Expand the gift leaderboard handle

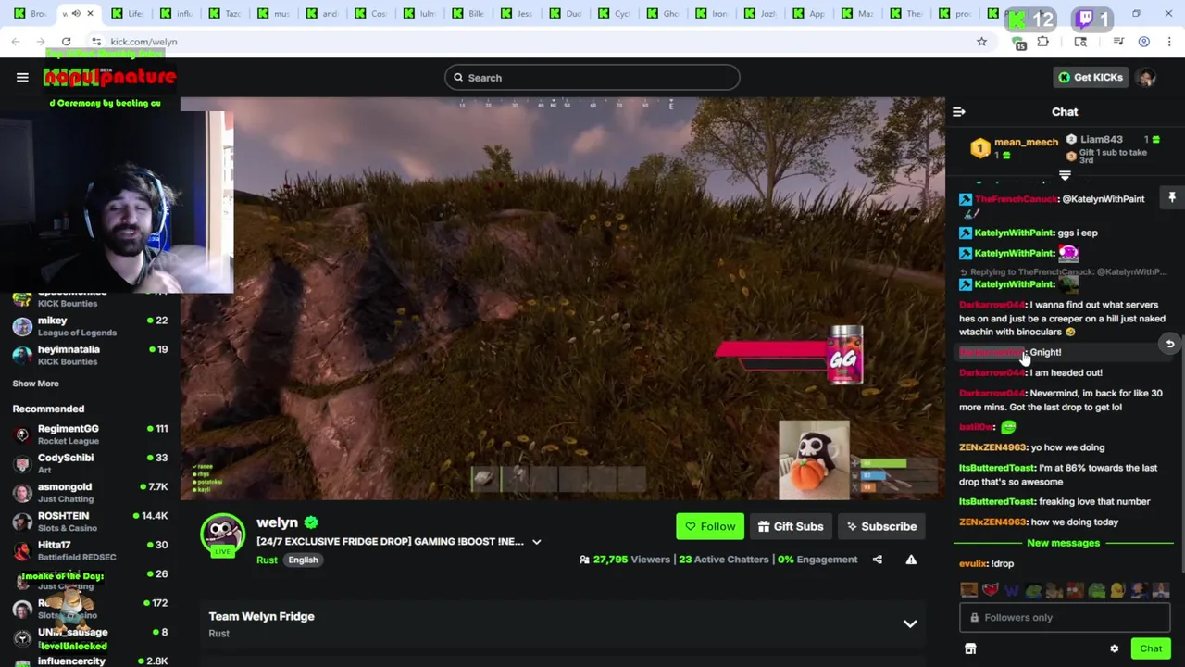coord(1065,176)
